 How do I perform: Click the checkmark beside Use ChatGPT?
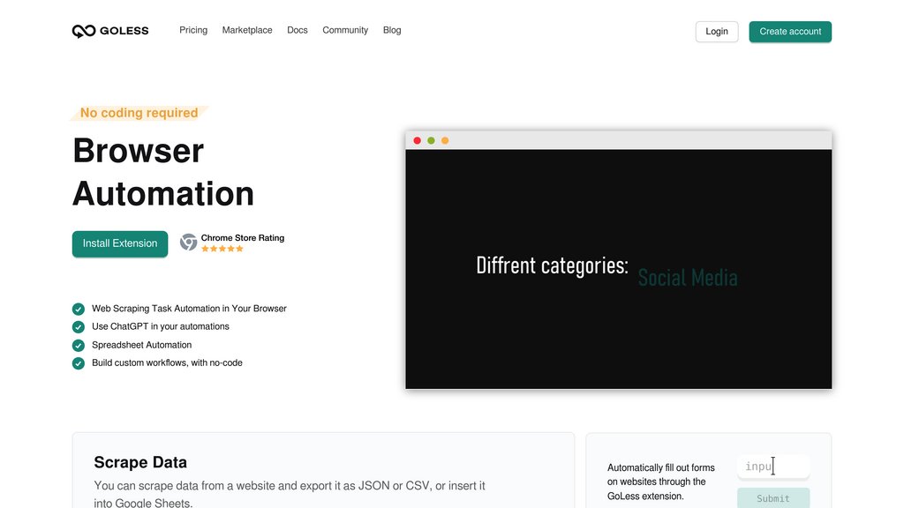click(79, 326)
